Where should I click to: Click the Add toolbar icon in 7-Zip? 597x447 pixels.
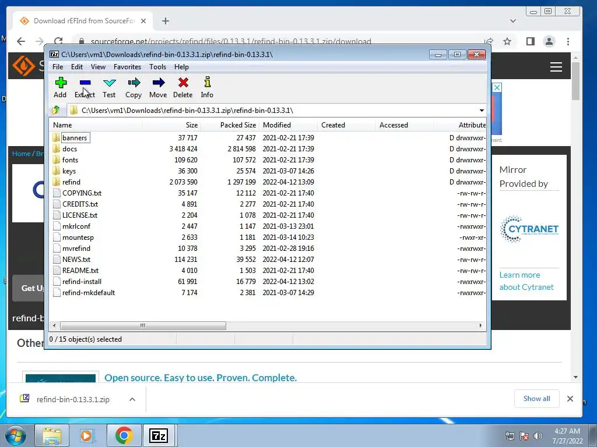(x=60, y=87)
